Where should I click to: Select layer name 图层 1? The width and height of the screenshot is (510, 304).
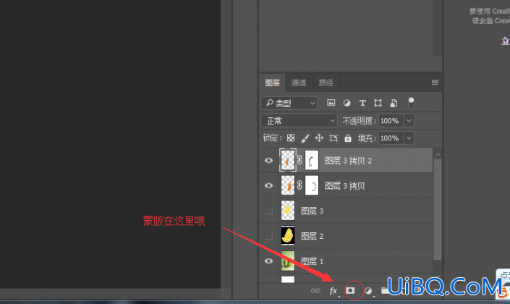312,261
